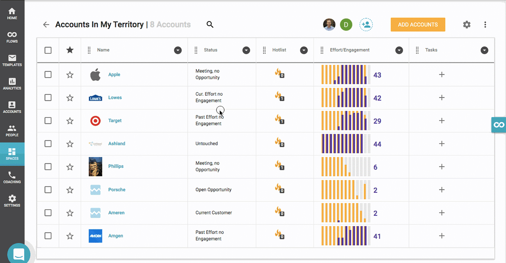Check the Porsche row checkbox
The height and width of the screenshot is (263, 506).
pyautogui.click(x=48, y=190)
